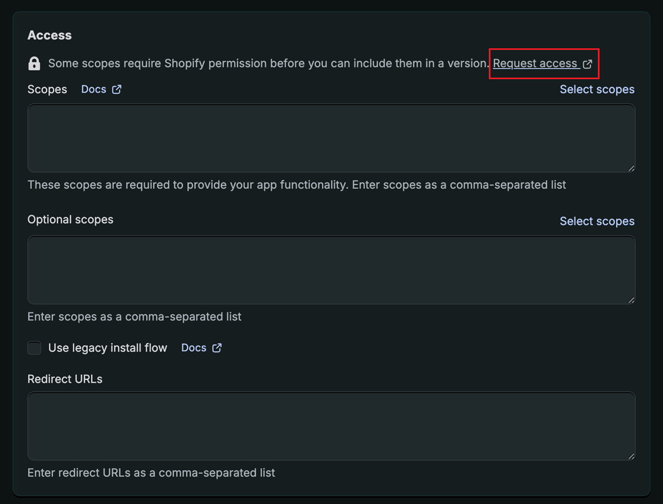Focus the Optional scopes text area
663x504 pixels.
tap(331, 270)
